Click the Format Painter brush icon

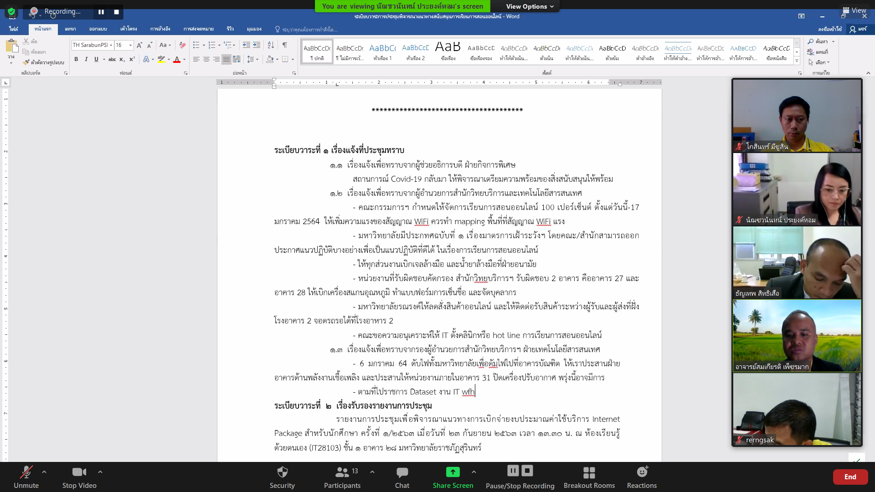pos(26,62)
